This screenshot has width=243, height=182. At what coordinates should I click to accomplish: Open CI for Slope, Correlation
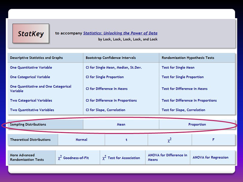coord(106,110)
